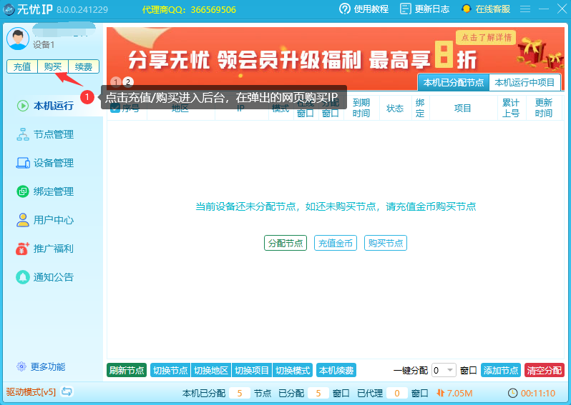571x405 pixels.
Task: Click the 7.05M traffic value
Action: 459,393
